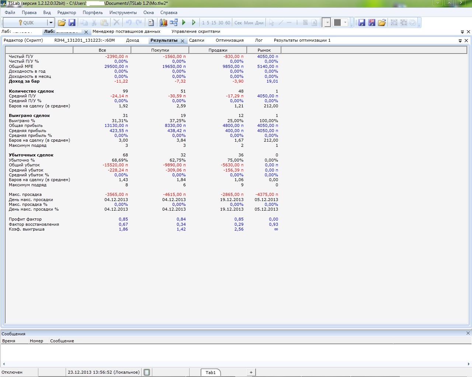Switch to the Сделки tab
Image resolution: width=472 pixels, height=377 pixels.
click(197, 40)
